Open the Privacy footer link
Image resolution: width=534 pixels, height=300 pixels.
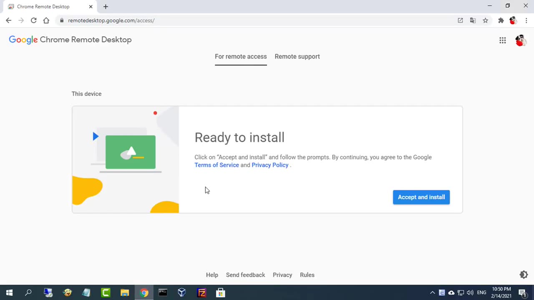(x=282, y=275)
